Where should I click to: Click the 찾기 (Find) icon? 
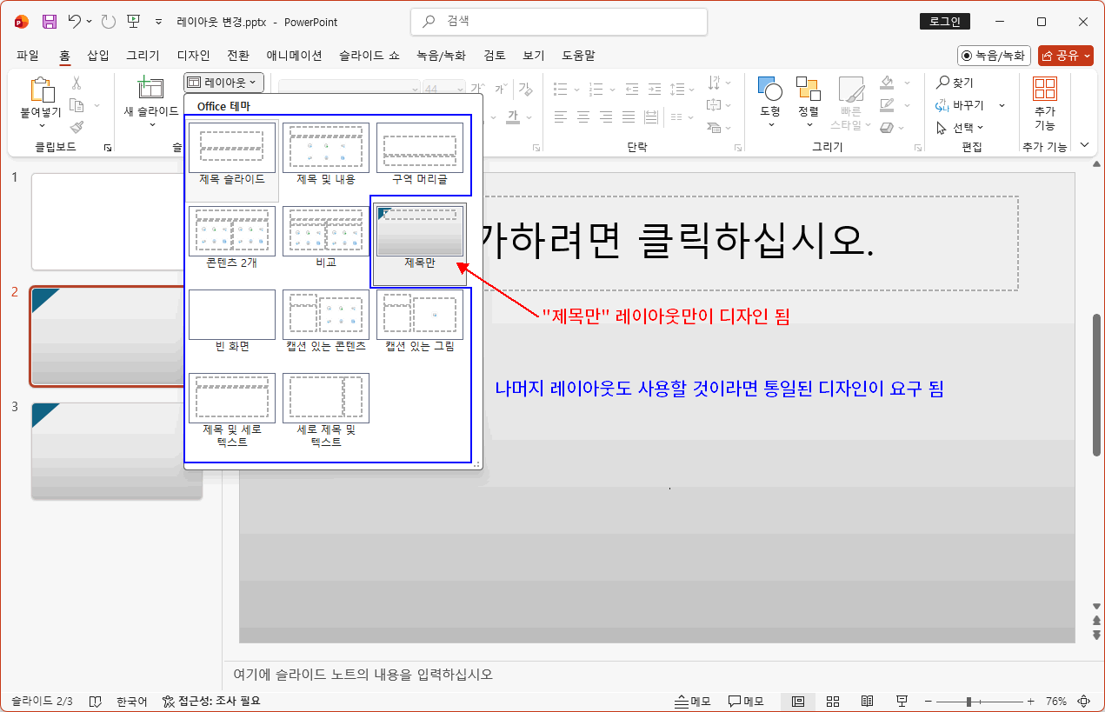tap(942, 81)
